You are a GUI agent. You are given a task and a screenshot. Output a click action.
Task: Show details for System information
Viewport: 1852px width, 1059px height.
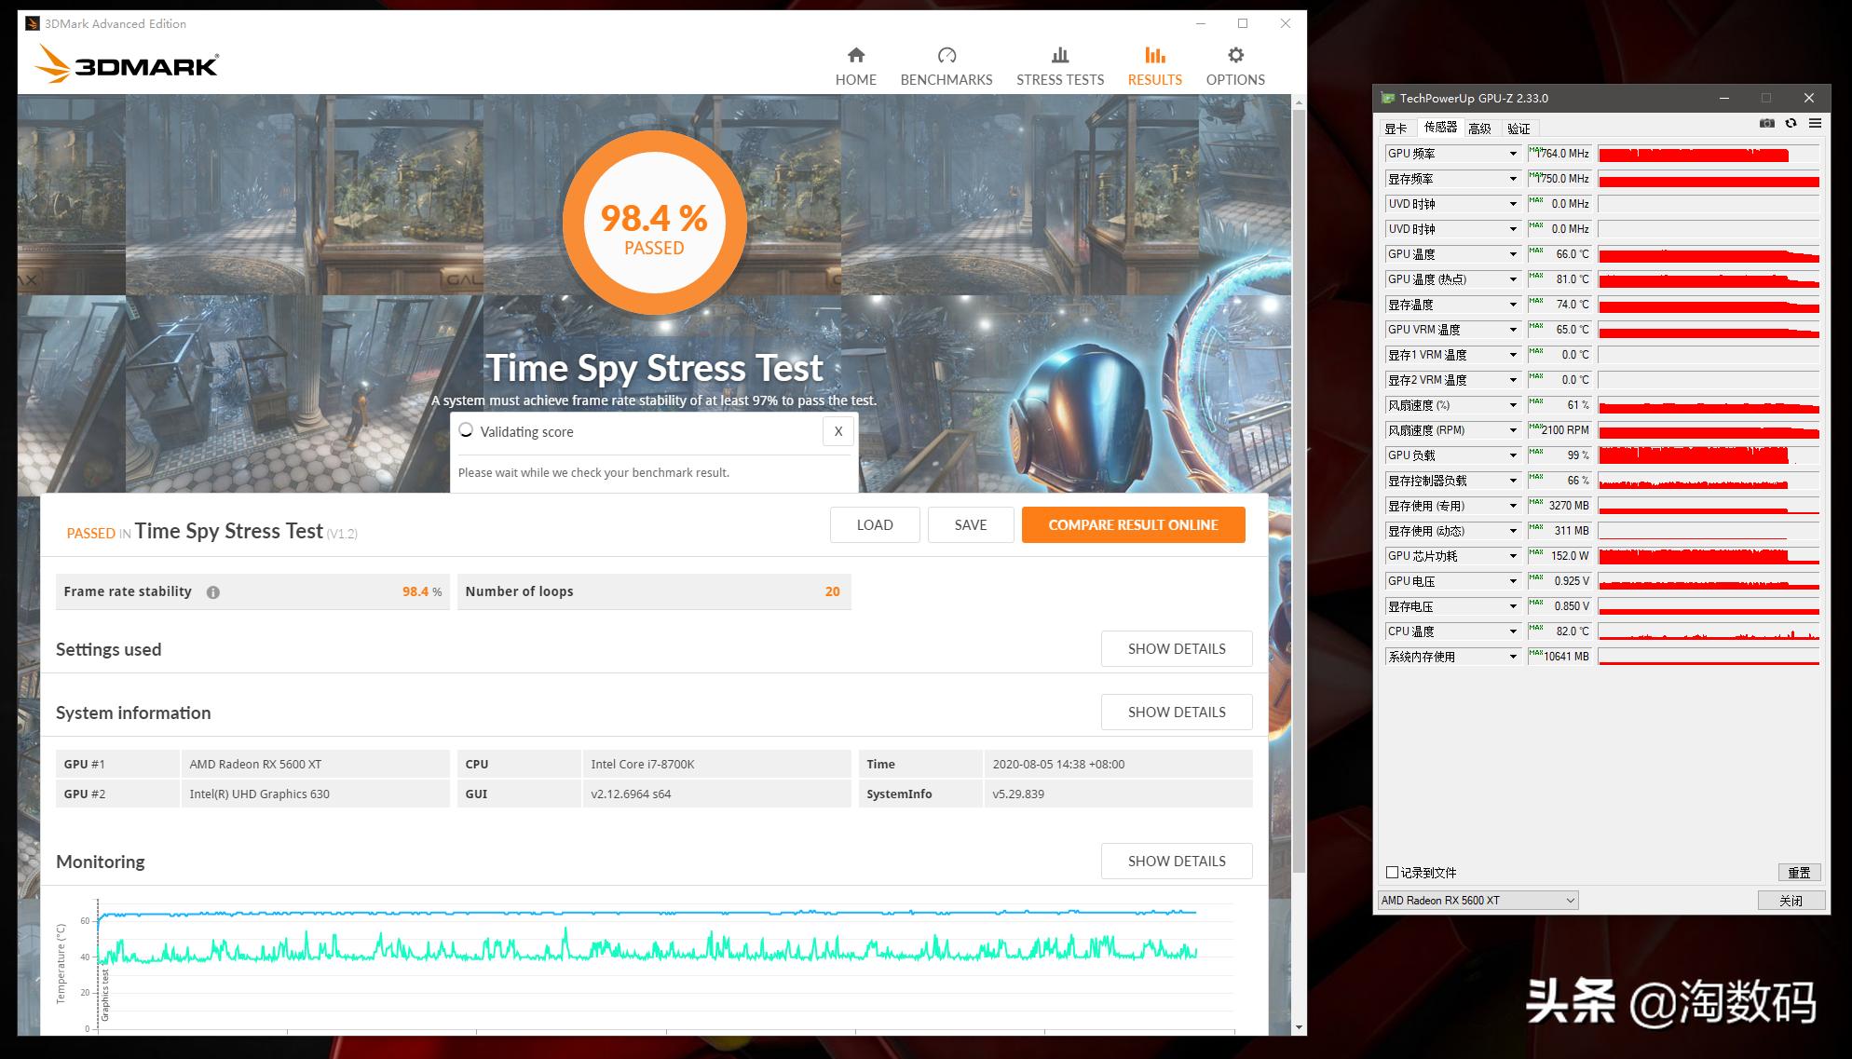[x=1176, y=712]
